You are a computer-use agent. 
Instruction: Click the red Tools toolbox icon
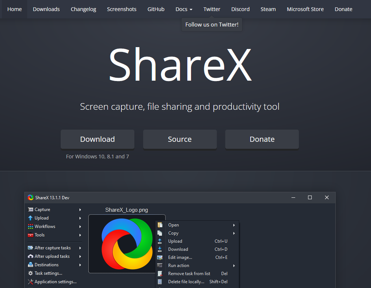pos(30,235)
